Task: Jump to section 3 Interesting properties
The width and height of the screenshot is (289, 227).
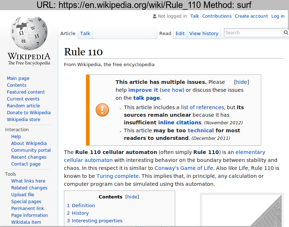Action: (95, 220)
